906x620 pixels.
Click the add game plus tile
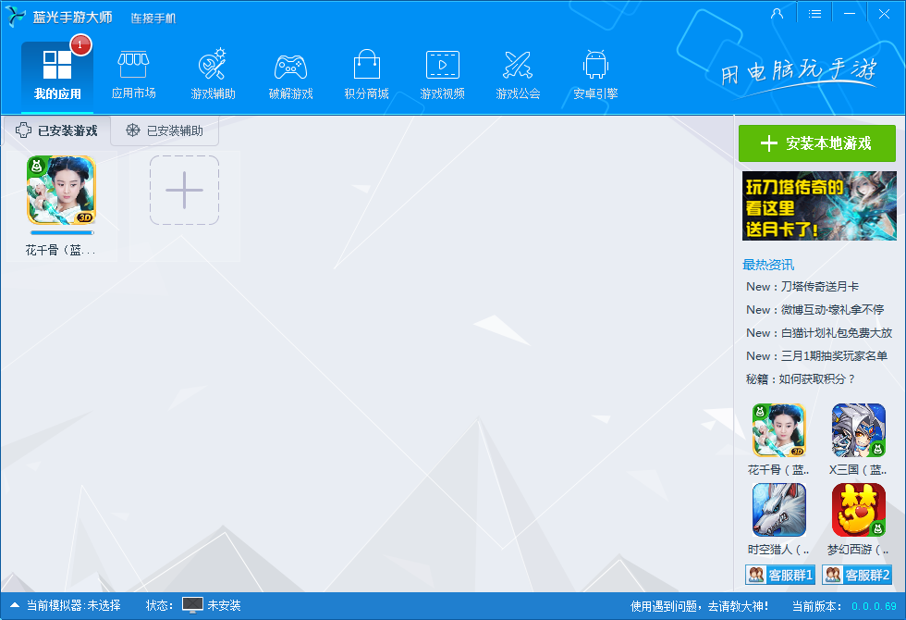184,190
